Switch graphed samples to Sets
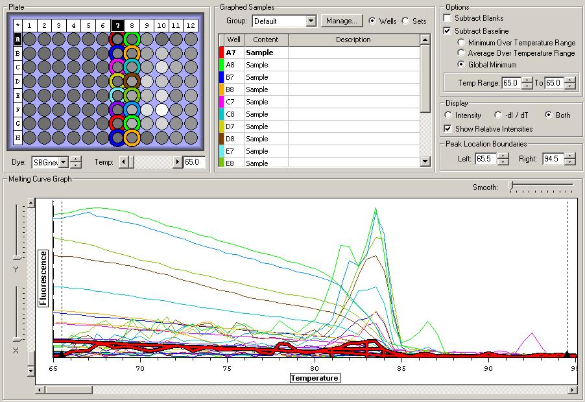Screen dimensions: 585x402 pos(405,21)
